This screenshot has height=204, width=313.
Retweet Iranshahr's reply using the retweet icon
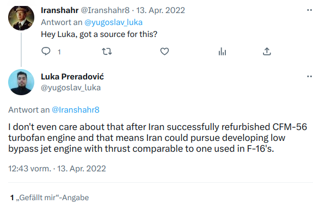coord(107,52)
